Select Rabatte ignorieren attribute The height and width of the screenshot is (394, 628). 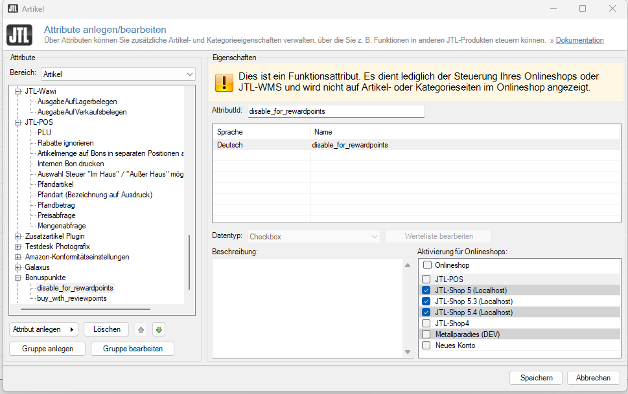[65, 143]
